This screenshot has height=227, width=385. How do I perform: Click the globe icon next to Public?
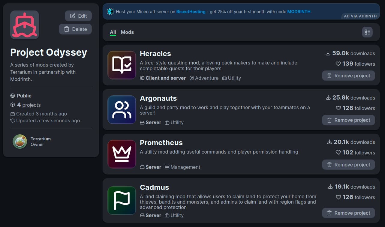point(13,95)
